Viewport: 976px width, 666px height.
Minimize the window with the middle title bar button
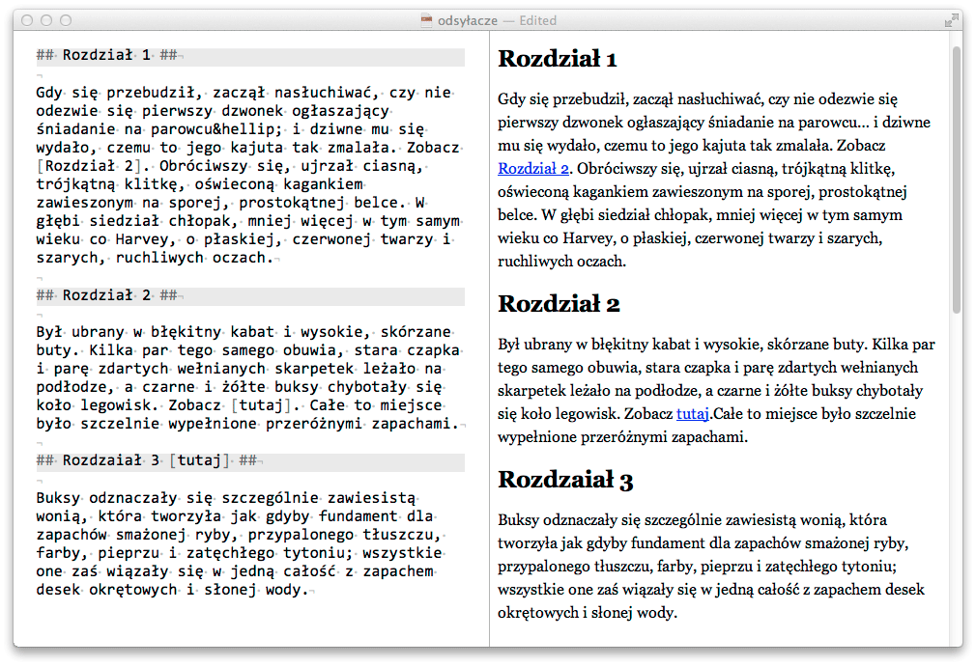tap(46, 20)
